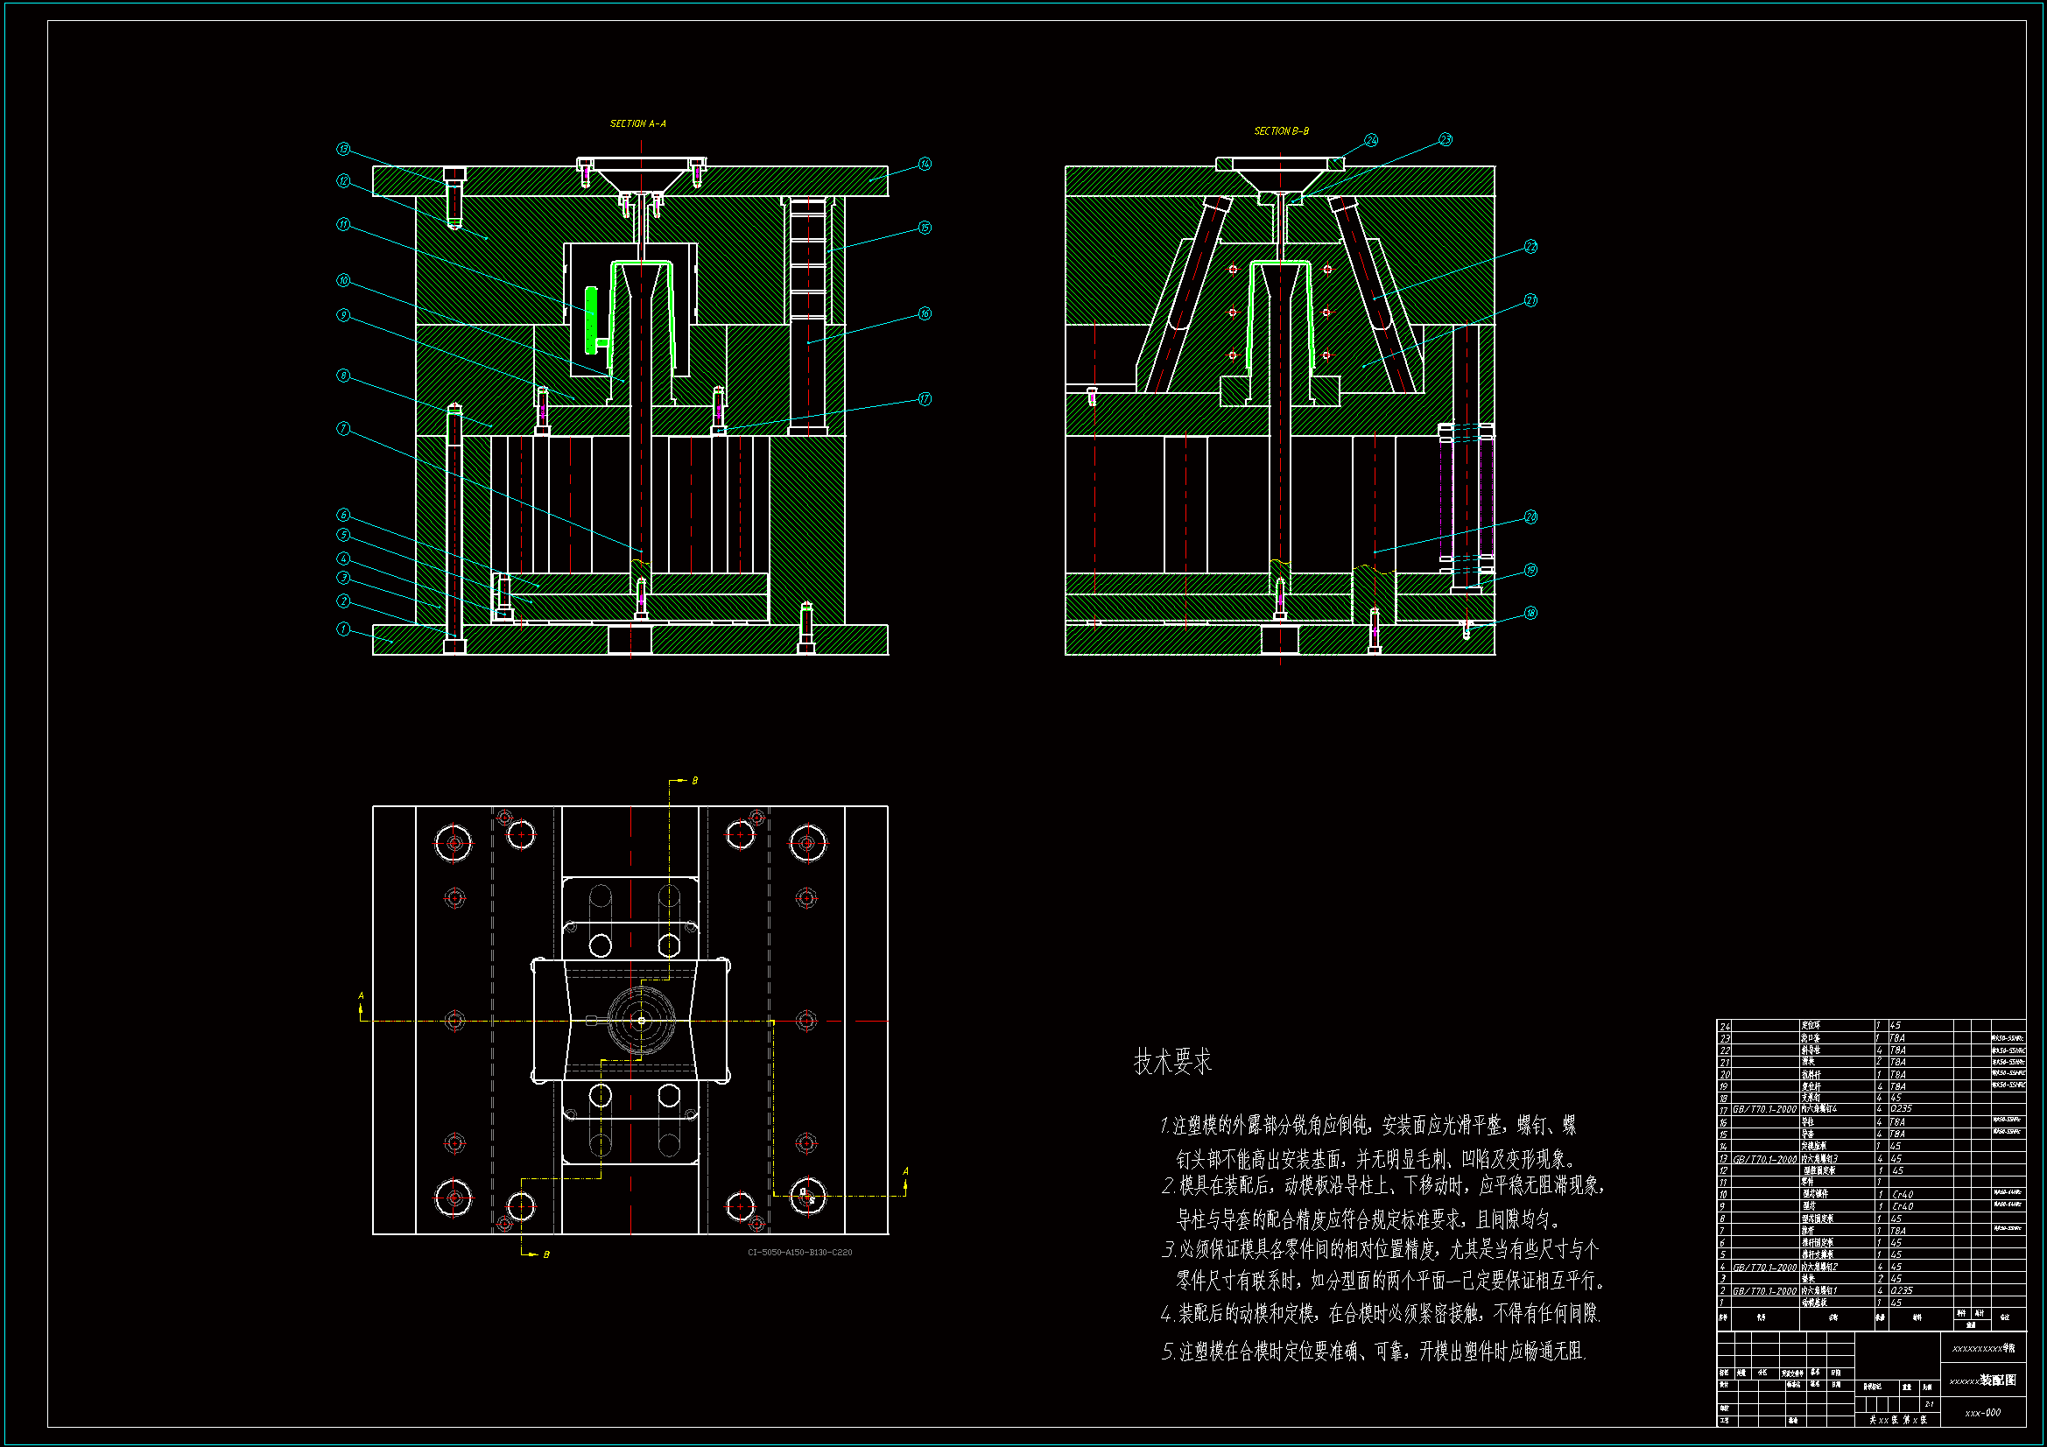Select balloon 23 near Section B-B

click(1446, 140)
